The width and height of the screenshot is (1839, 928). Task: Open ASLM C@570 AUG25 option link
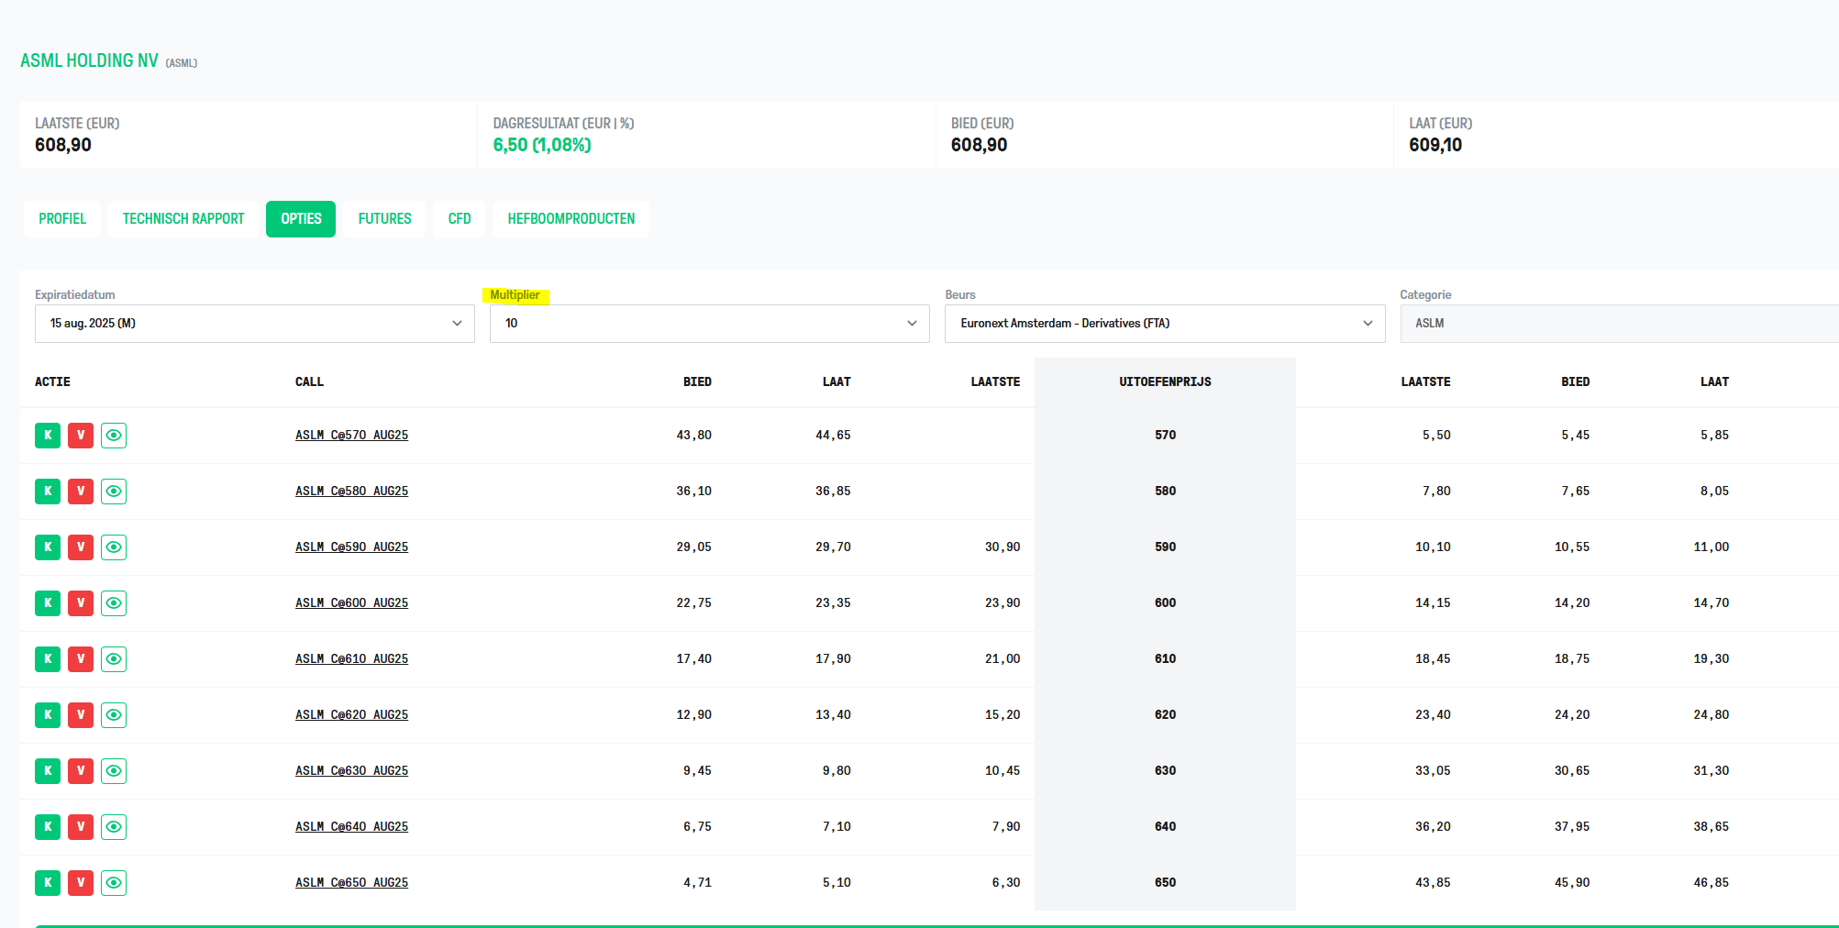[351, 436]
